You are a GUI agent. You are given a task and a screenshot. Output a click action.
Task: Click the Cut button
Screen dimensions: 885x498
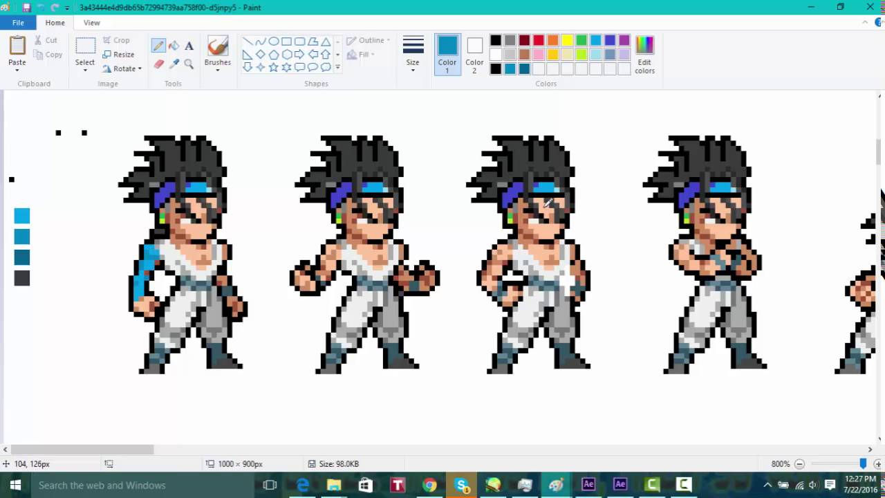46,40
